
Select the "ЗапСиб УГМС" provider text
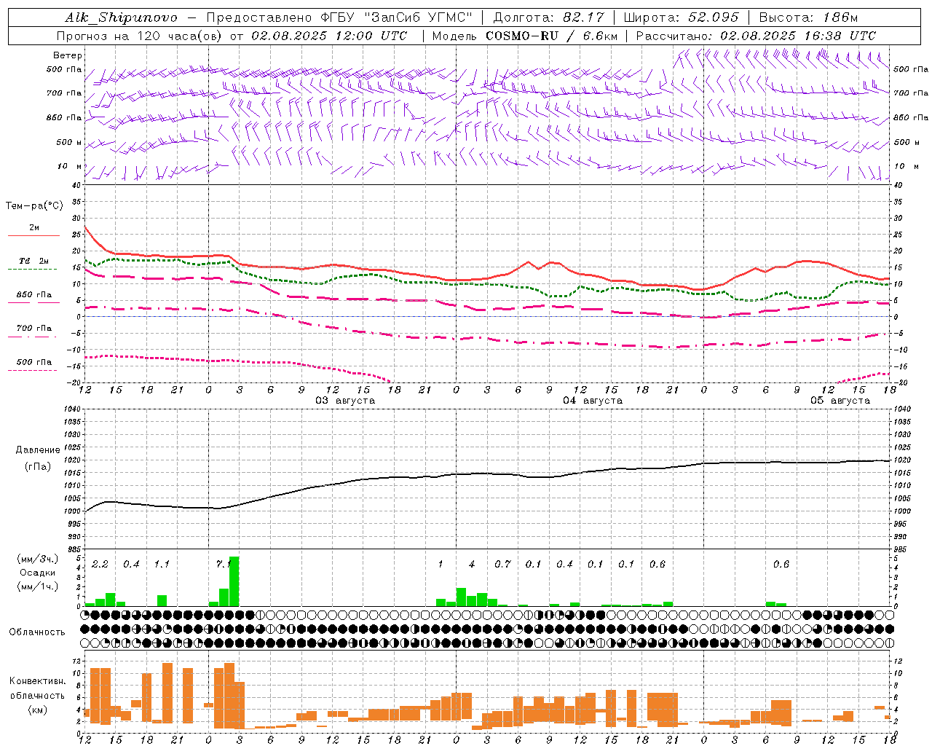tap(418, 17)
